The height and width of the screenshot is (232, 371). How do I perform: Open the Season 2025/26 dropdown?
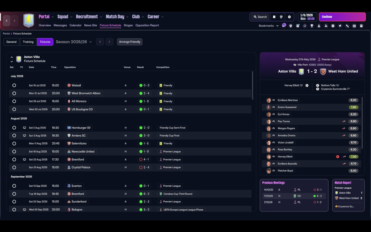pyautogui.click(x=74, y=42)
